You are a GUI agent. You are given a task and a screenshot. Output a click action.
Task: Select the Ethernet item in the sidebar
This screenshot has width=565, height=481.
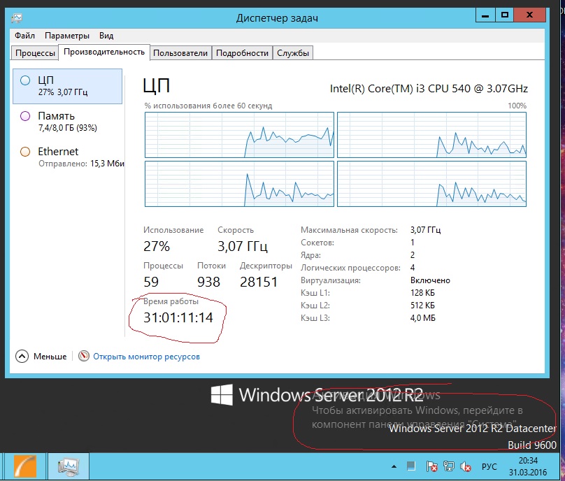coord(67,157)
